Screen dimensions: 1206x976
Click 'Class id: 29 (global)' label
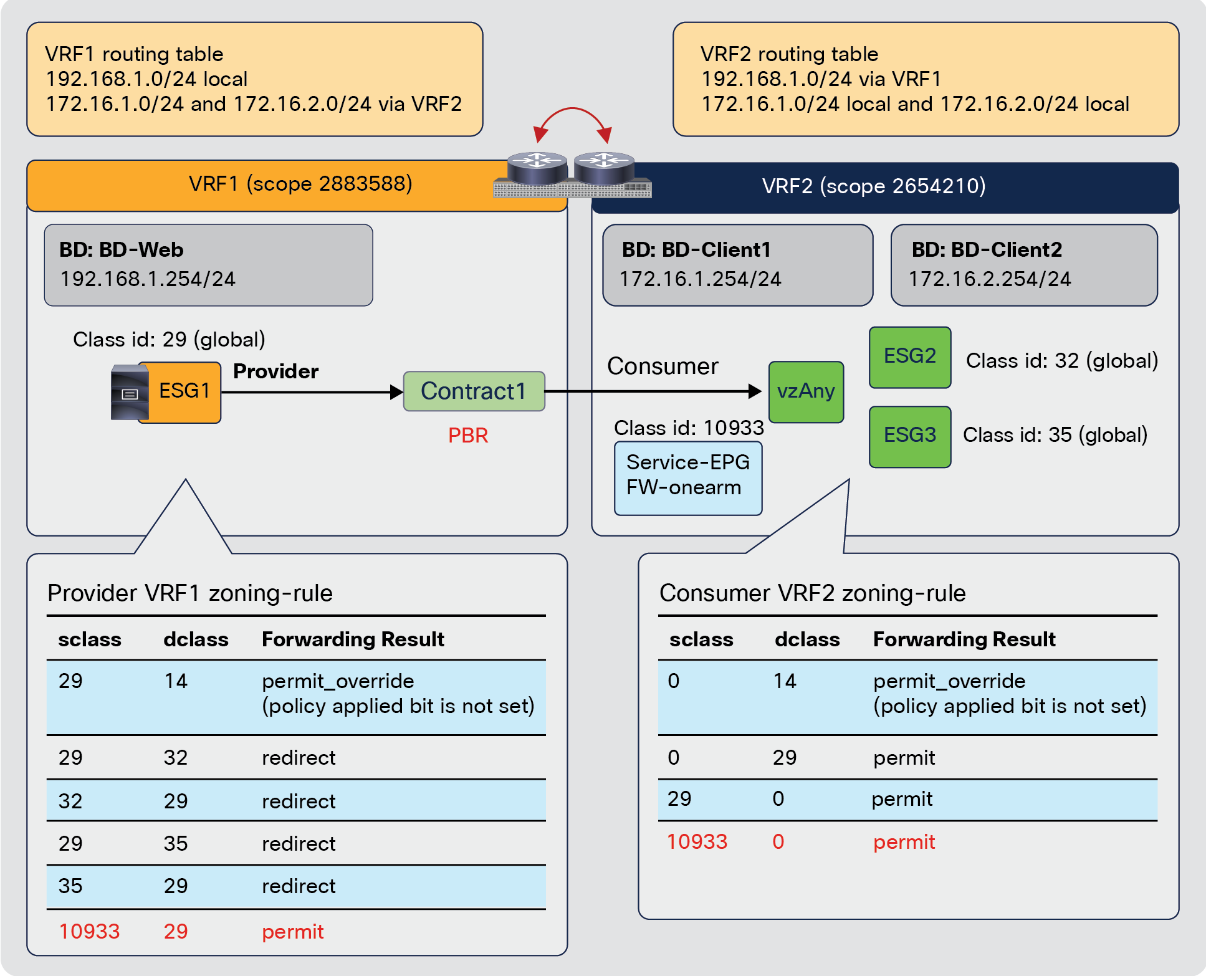169,340
